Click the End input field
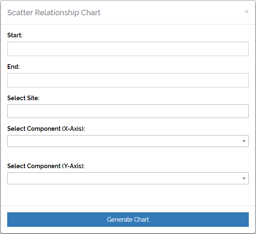The width and height of the screenshot is (256, 234). 128,80
